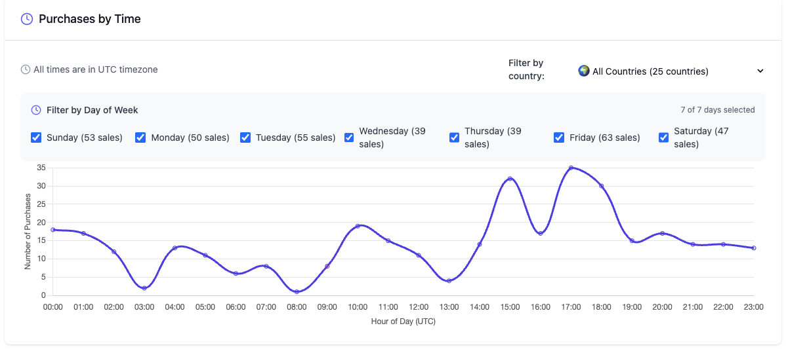Click the 15:00 data point on chart
The width and height of the screenshot is (786, 349).
tap(510, 179)
